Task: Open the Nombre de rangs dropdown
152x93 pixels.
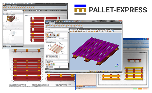Action: pos(63,41)
